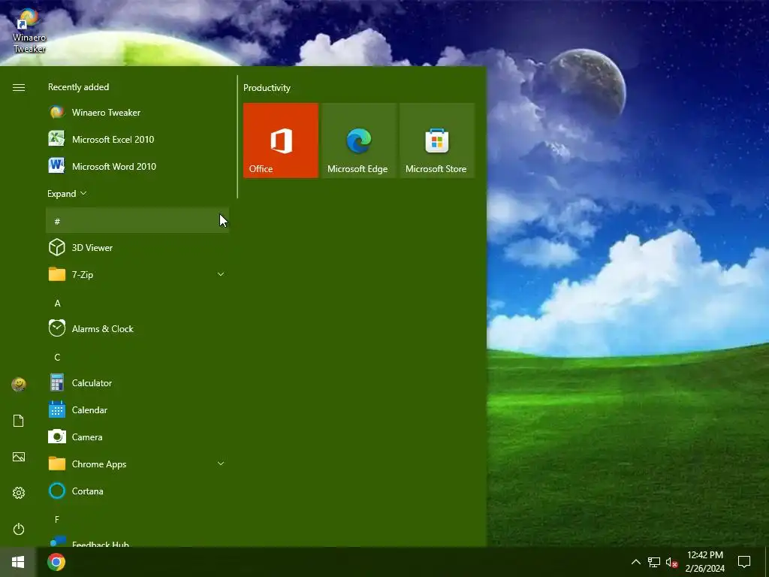Show hidden system tray icons
This screenshot has height=577, width=769.
[635, 562]
